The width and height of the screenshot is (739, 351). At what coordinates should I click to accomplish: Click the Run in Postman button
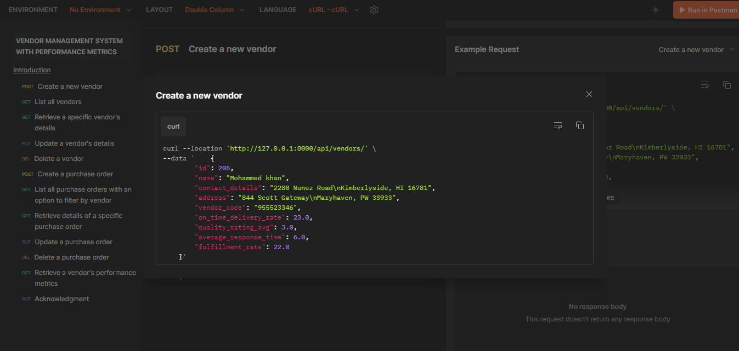pos(707,10)
